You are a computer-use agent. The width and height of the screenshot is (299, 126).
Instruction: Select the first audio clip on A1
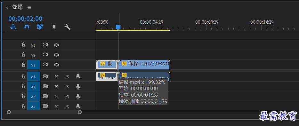[107, 76]
